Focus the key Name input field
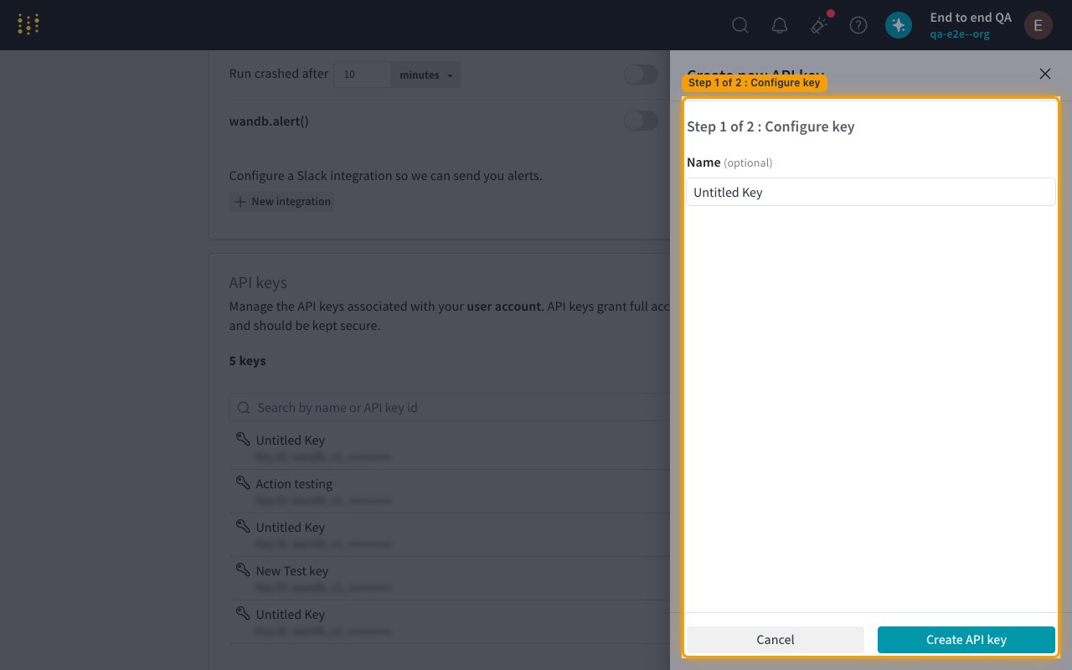1072x670 pixels. [871, 192]
